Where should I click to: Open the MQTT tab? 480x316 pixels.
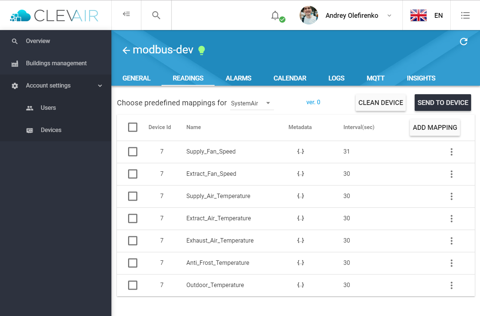click(x=376, y=78)
